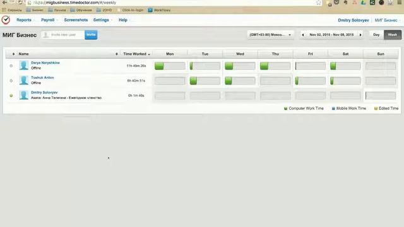404x227 pixels.
Task: Click Toshuk Anton's avatar thumbnail
Action: 24,80
